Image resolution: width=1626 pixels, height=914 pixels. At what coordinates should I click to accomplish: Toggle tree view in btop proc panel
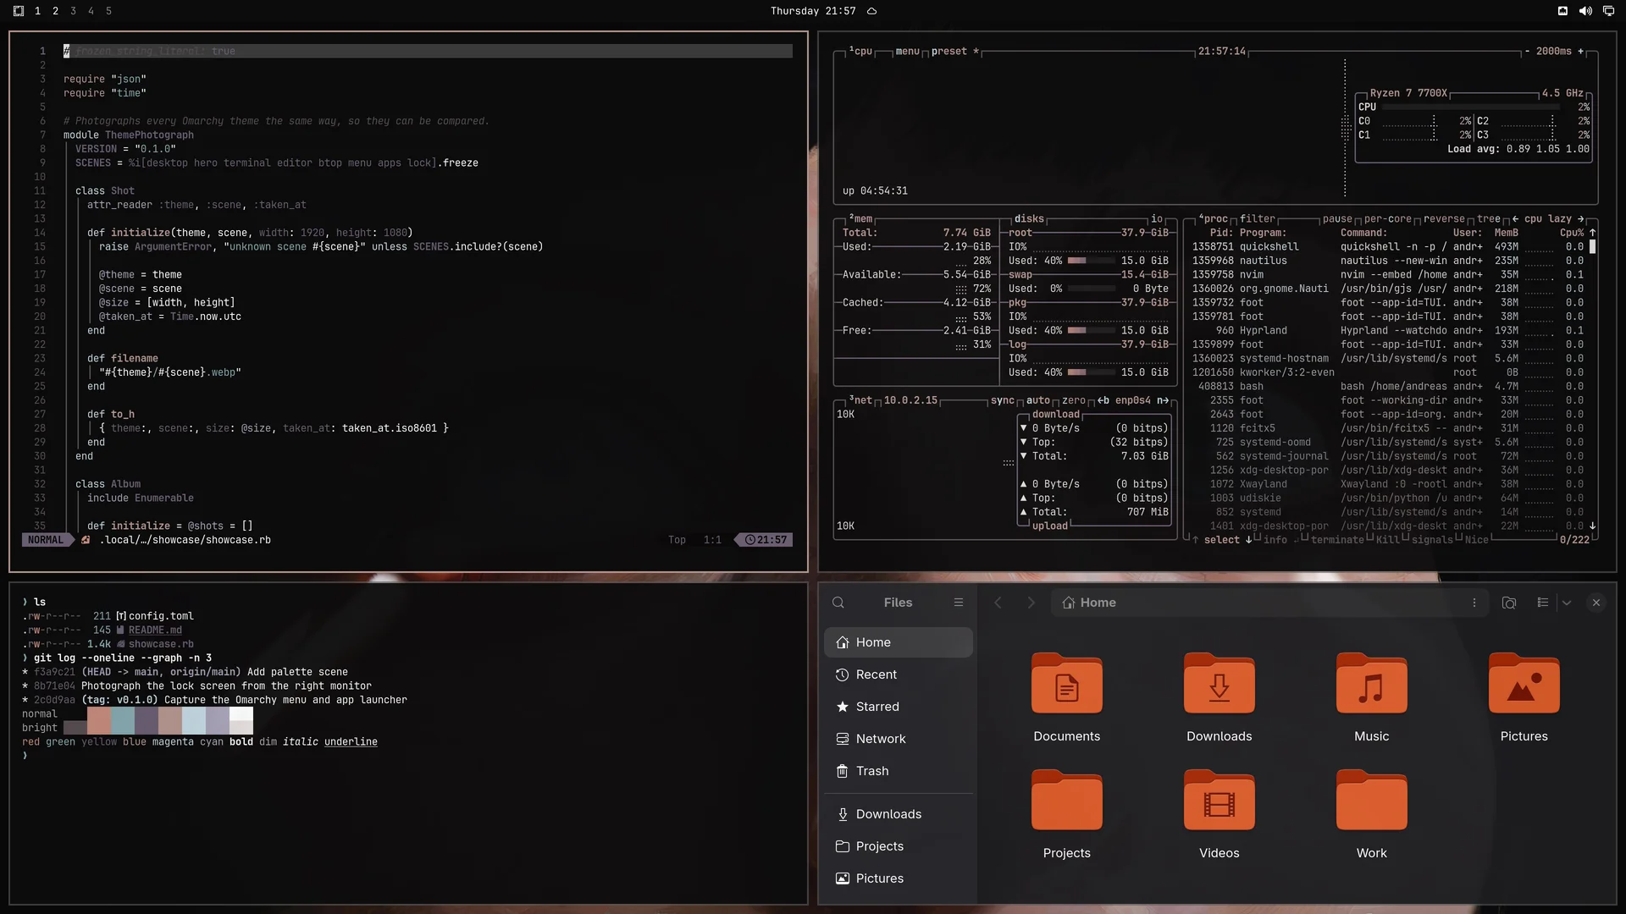click(x=1489, y=218)
